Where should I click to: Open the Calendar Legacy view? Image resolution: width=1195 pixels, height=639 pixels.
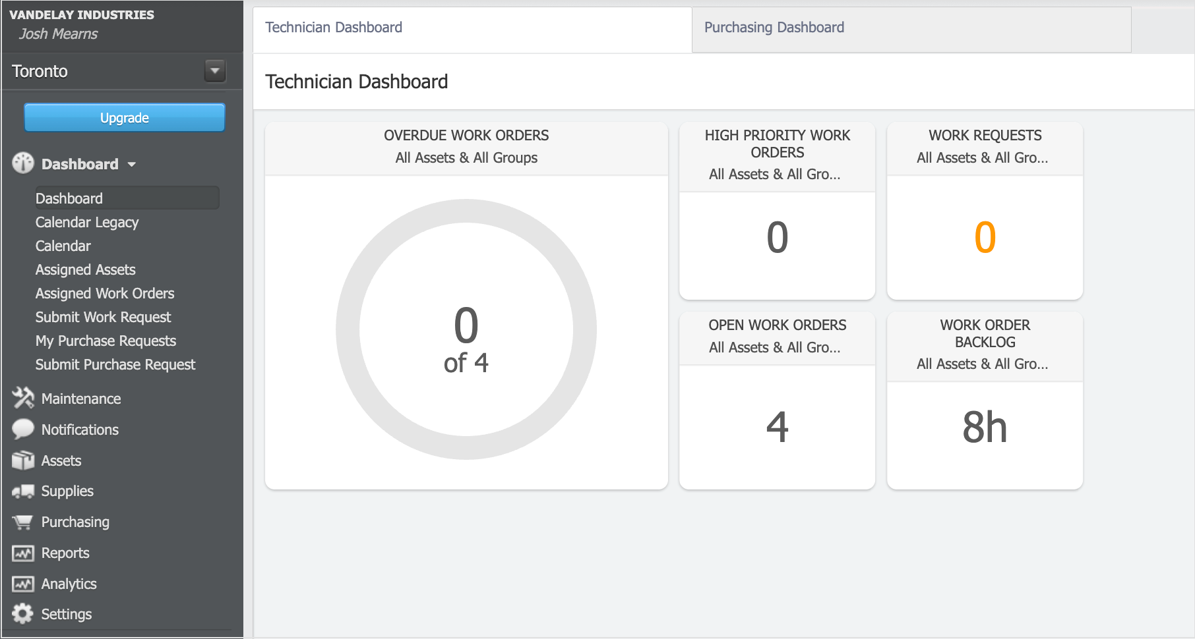point(86,222)
